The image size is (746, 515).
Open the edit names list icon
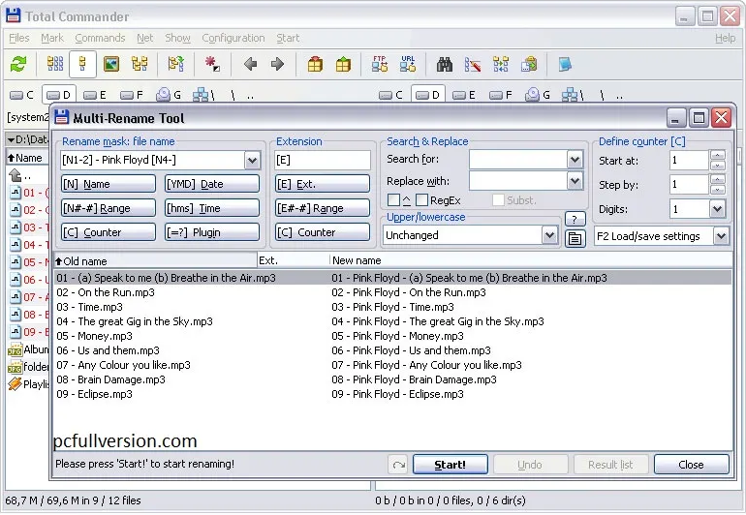575,238
